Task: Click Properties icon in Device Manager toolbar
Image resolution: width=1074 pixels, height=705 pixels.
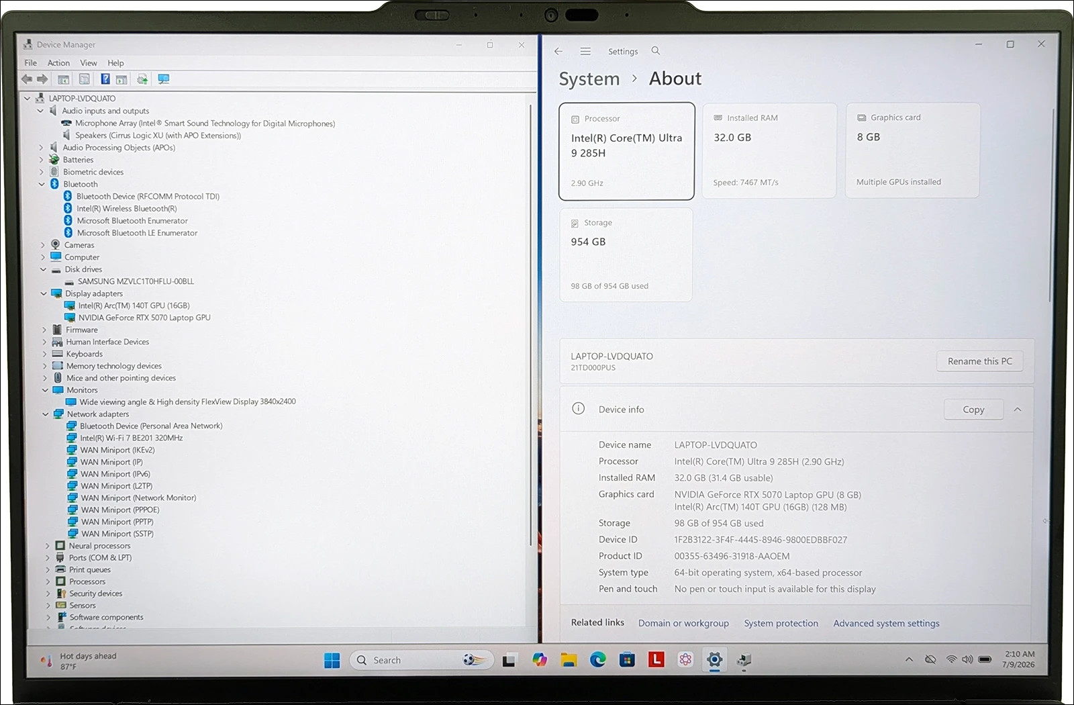Action: pyautogui.click(x=85, y=79)
